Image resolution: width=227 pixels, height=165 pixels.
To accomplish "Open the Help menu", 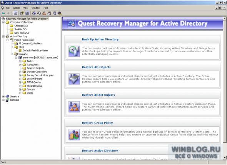I will point(46,8).
